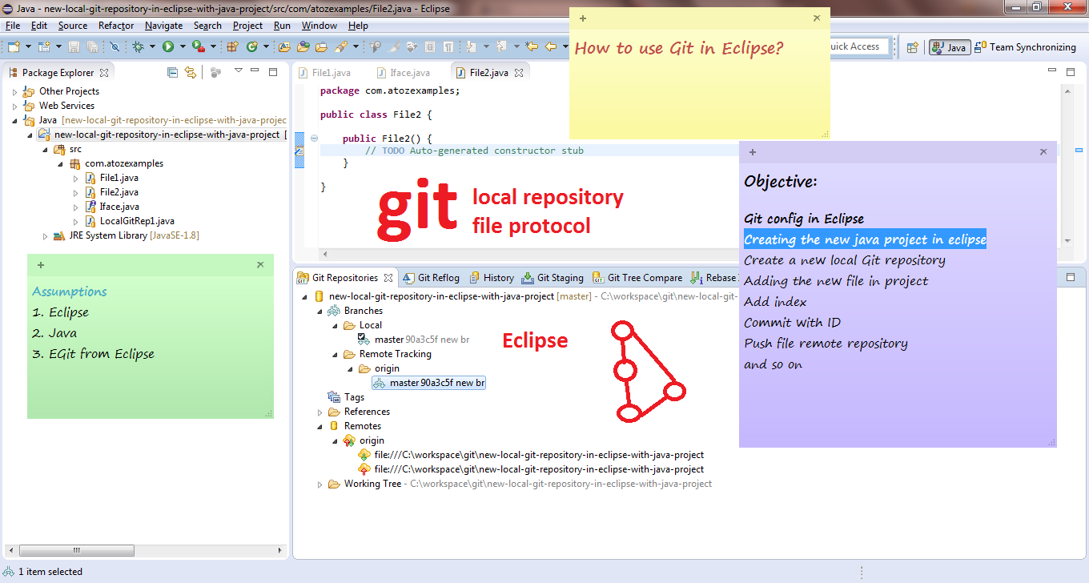Screen dimensions: 1089x583
Task: Collapse the src folder node
Action: [x=45, y=149]
